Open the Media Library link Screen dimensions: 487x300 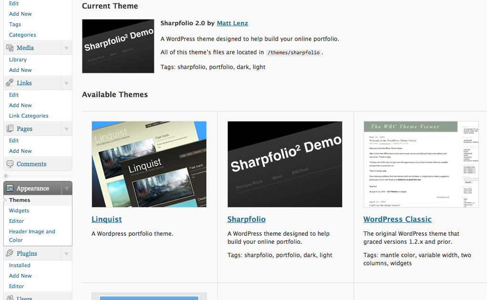[18, 60]
